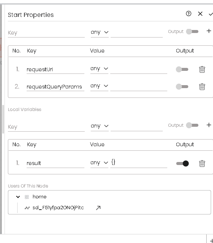Delete the requestUrl row
The image size is (213, 243).
point(202,69)
